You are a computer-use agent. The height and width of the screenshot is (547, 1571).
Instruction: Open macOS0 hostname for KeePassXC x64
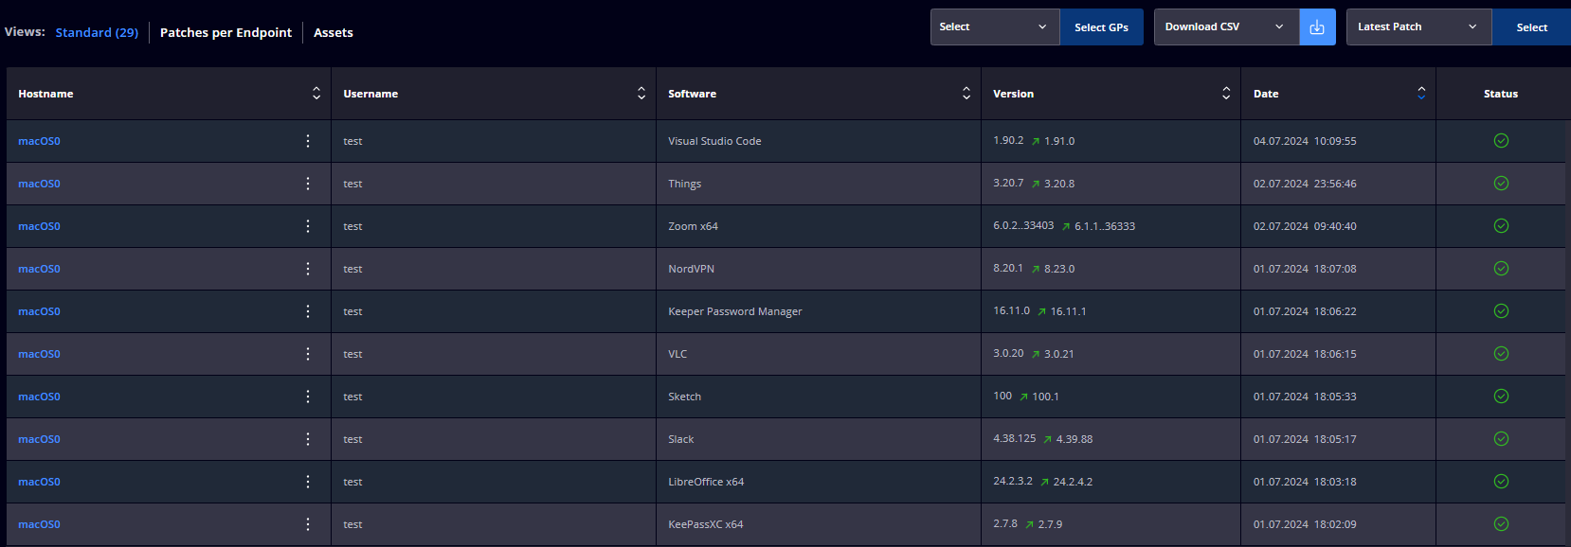pyautogui.click(x=39, y=524)
